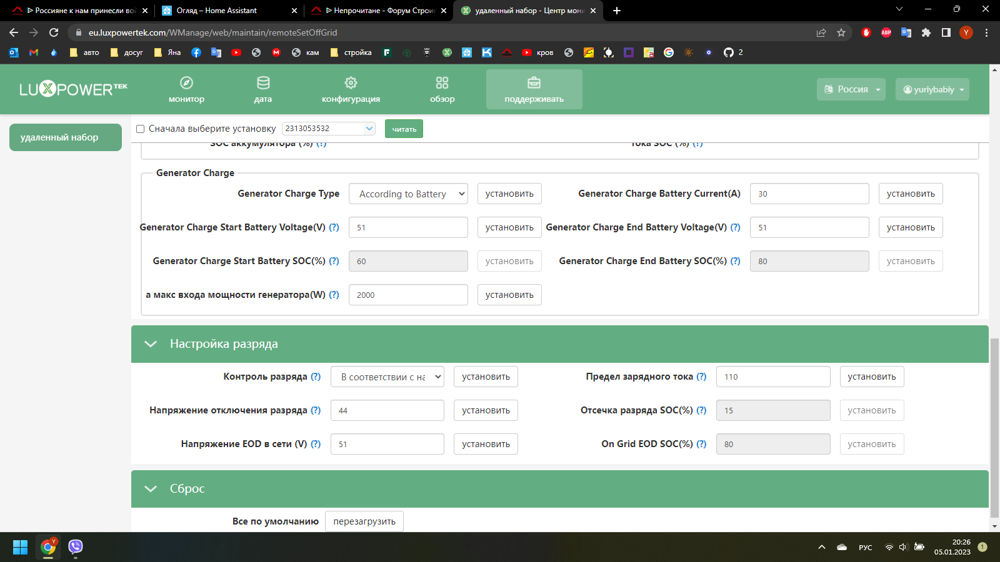Open the монитор compass icon

click(x=186, y=83)
